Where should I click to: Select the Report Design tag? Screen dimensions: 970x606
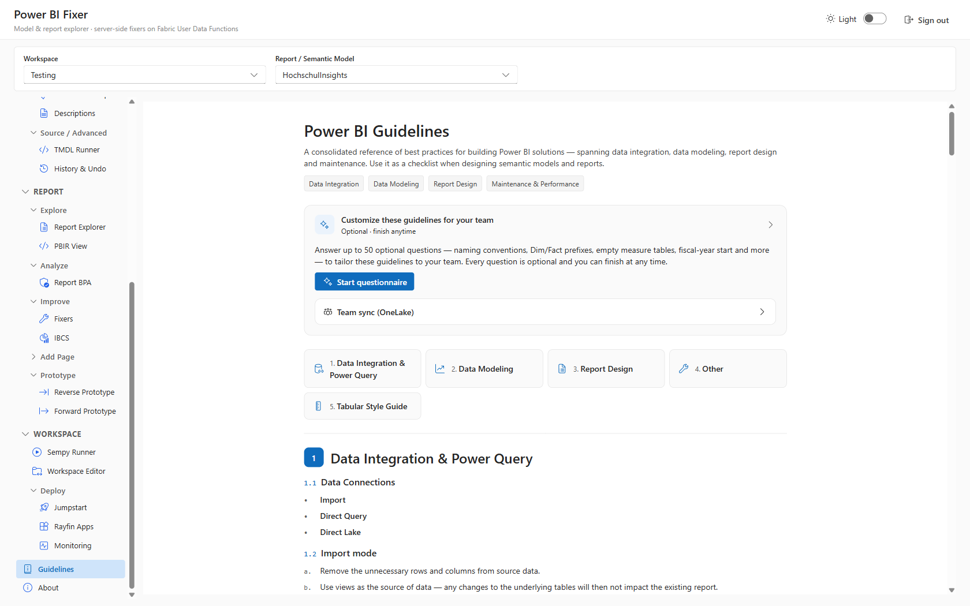pos(455,184)
